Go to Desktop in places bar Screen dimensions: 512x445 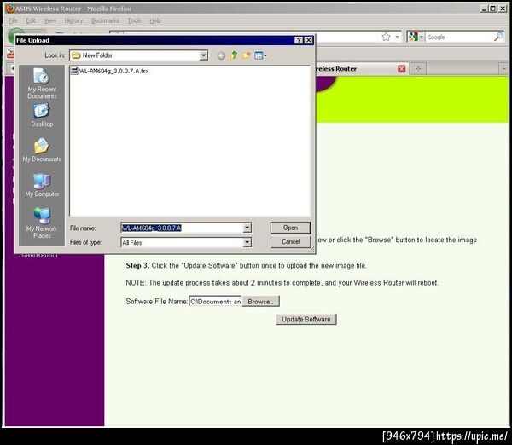tap(42, 115)
